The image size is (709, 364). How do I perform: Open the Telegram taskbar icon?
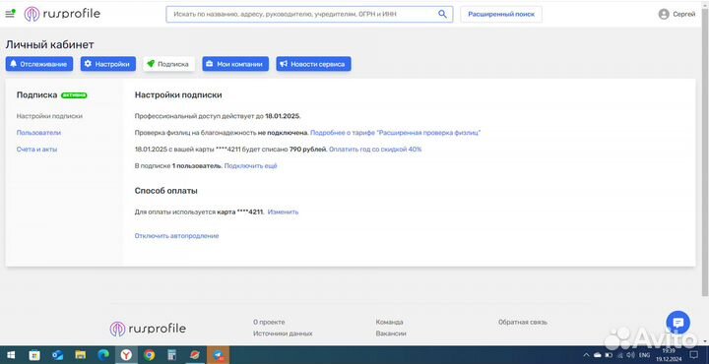click(x=219, y=355)
